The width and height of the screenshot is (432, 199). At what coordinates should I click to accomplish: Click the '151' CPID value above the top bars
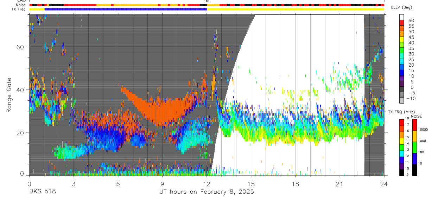[207, 1]
